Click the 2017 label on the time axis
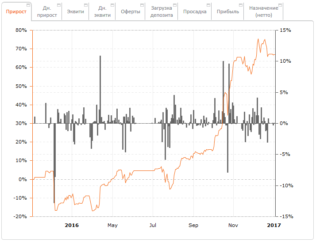 tap(274, 225)
